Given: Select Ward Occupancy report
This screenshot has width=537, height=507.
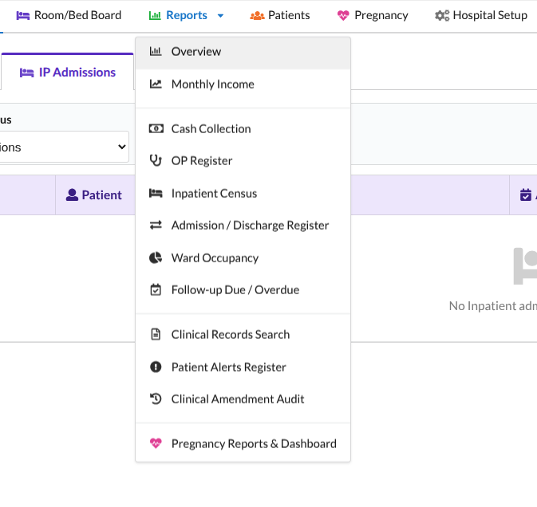Looking at the screenshot, I should [x=243, y=258].
